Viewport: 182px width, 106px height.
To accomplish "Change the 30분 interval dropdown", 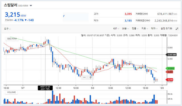I will click(125, 28).
